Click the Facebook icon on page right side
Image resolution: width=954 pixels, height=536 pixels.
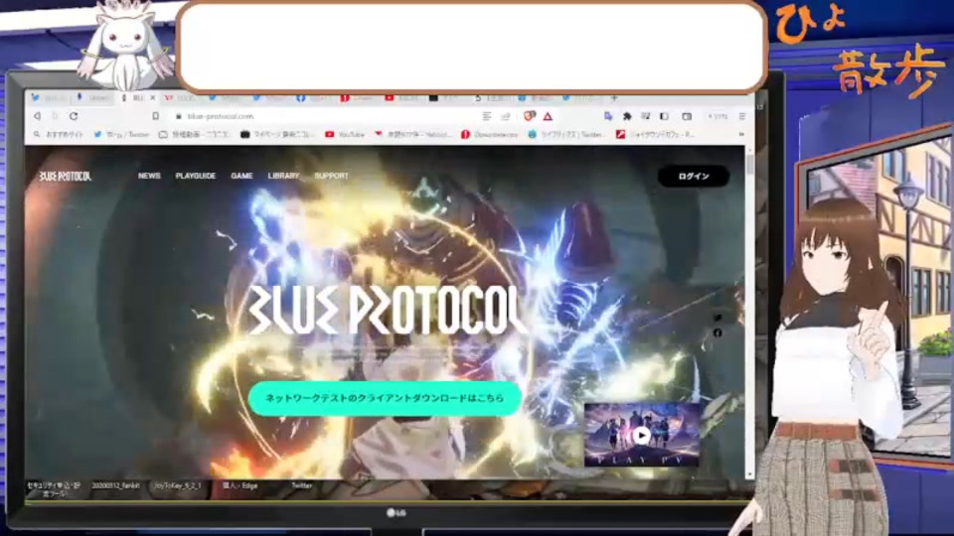click(717, 333)
